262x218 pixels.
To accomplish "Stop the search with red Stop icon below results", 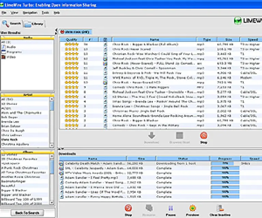I will point(204,136).
